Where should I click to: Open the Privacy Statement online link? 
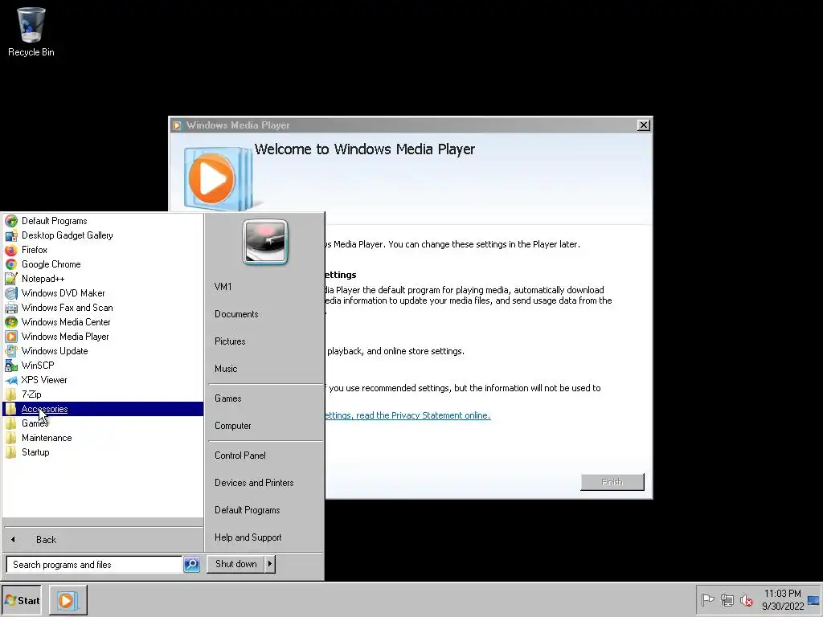[407, 415]
